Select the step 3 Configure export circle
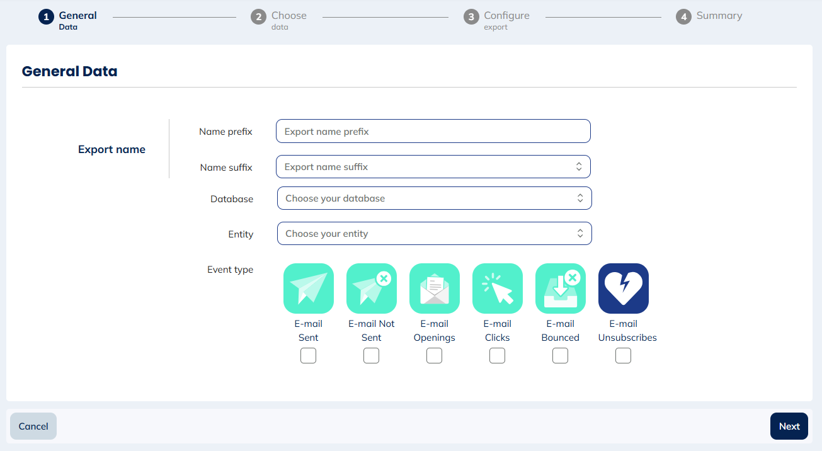This screenshot has height=451, width=822. pyautogui.click(x=471, y=17)
